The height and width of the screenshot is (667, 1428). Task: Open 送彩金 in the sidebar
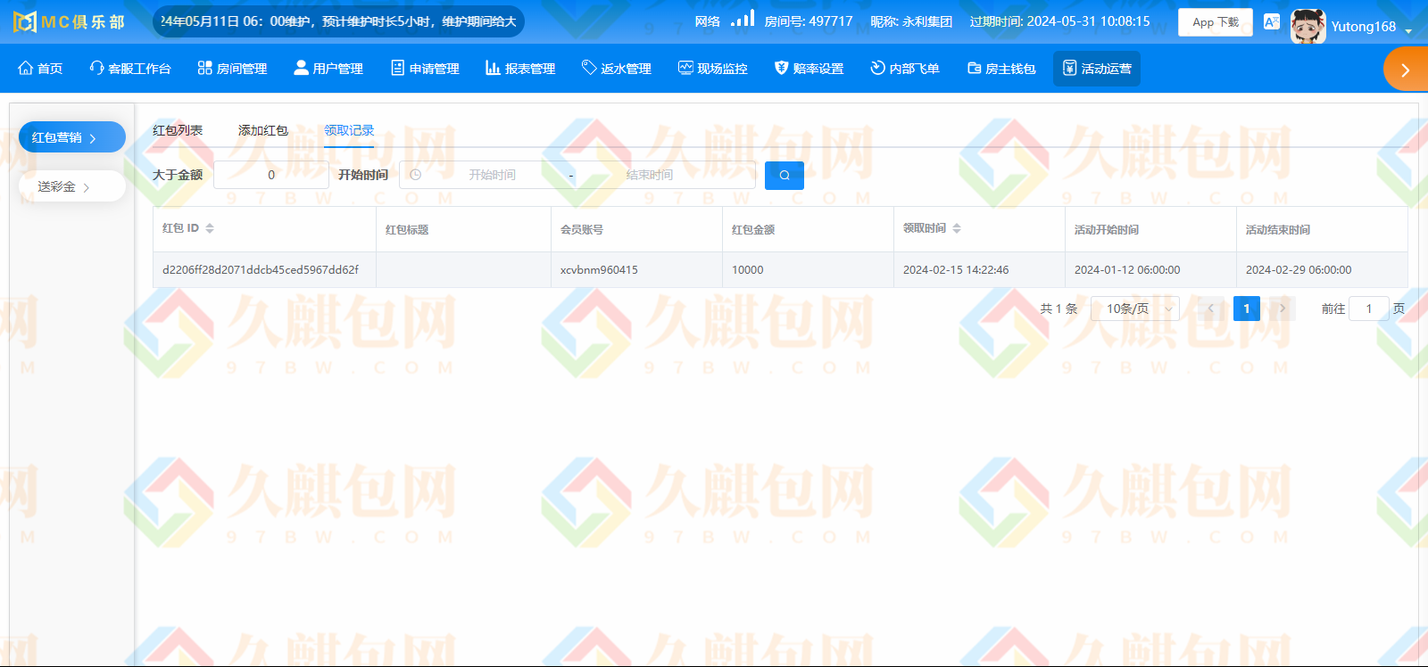(72, 186)
